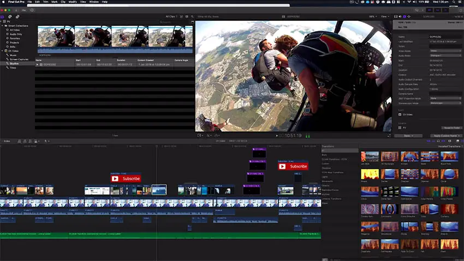
Task: Click Start column header in browser
Action: (78, 60)
